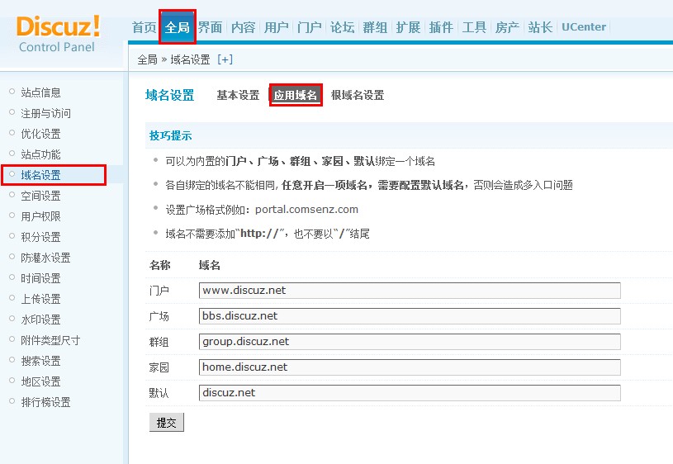This screenshot has height=464, width=673.
Task: Open 站点信息 in the sidebar
Action: click(40, 92)
